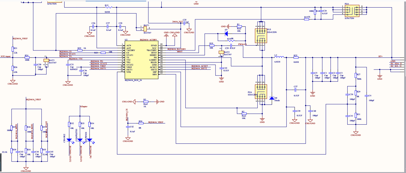
Task: Select capacitor C27 0.1uF
Action: pos(108,27)
